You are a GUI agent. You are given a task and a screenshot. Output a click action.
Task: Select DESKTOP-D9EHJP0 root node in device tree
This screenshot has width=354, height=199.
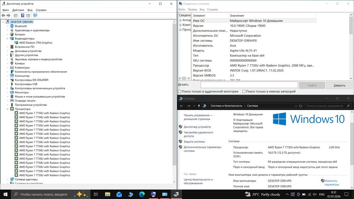(22, 22)
